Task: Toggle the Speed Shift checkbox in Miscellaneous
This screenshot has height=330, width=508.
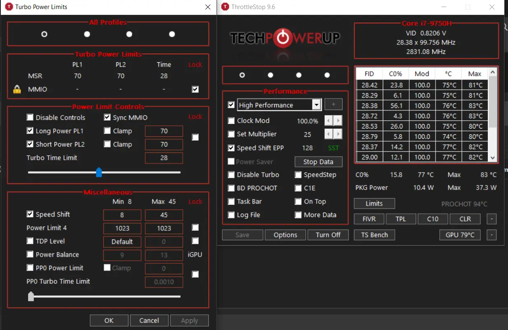Action: [x=30, y=214]
